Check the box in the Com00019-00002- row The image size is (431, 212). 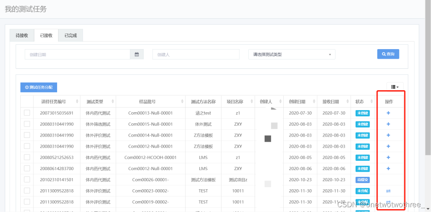[27, 202]
